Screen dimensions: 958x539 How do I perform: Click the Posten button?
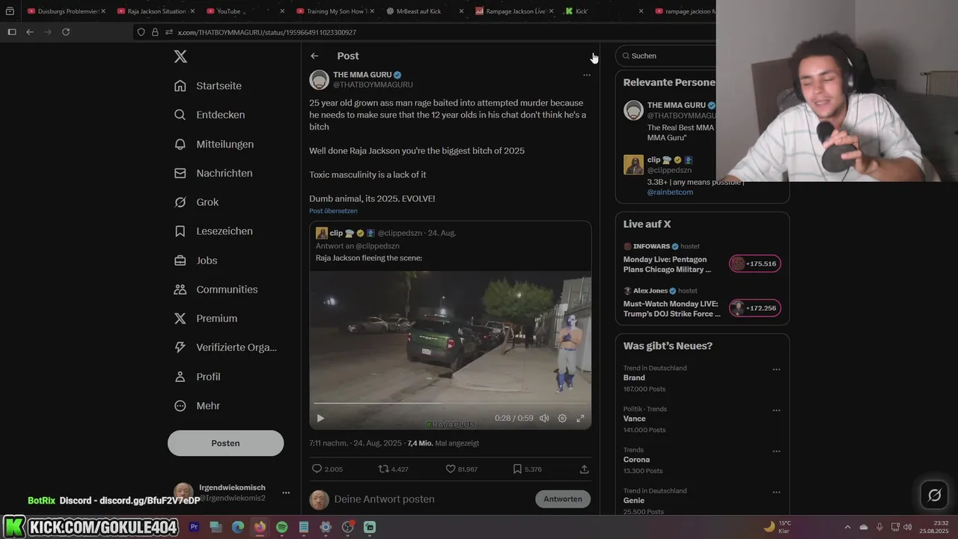click(225, 443)
